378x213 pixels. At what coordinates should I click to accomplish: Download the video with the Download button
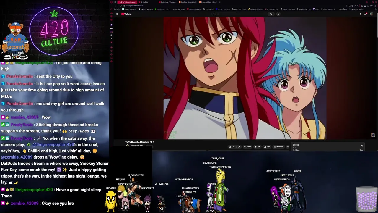point(278,146)
